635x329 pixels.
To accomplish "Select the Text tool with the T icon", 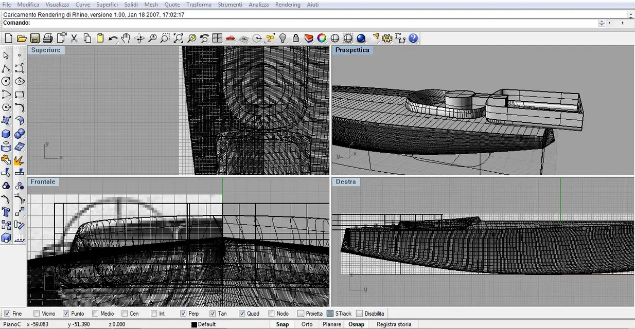I will pyautogui.click(x=6, y=212).
